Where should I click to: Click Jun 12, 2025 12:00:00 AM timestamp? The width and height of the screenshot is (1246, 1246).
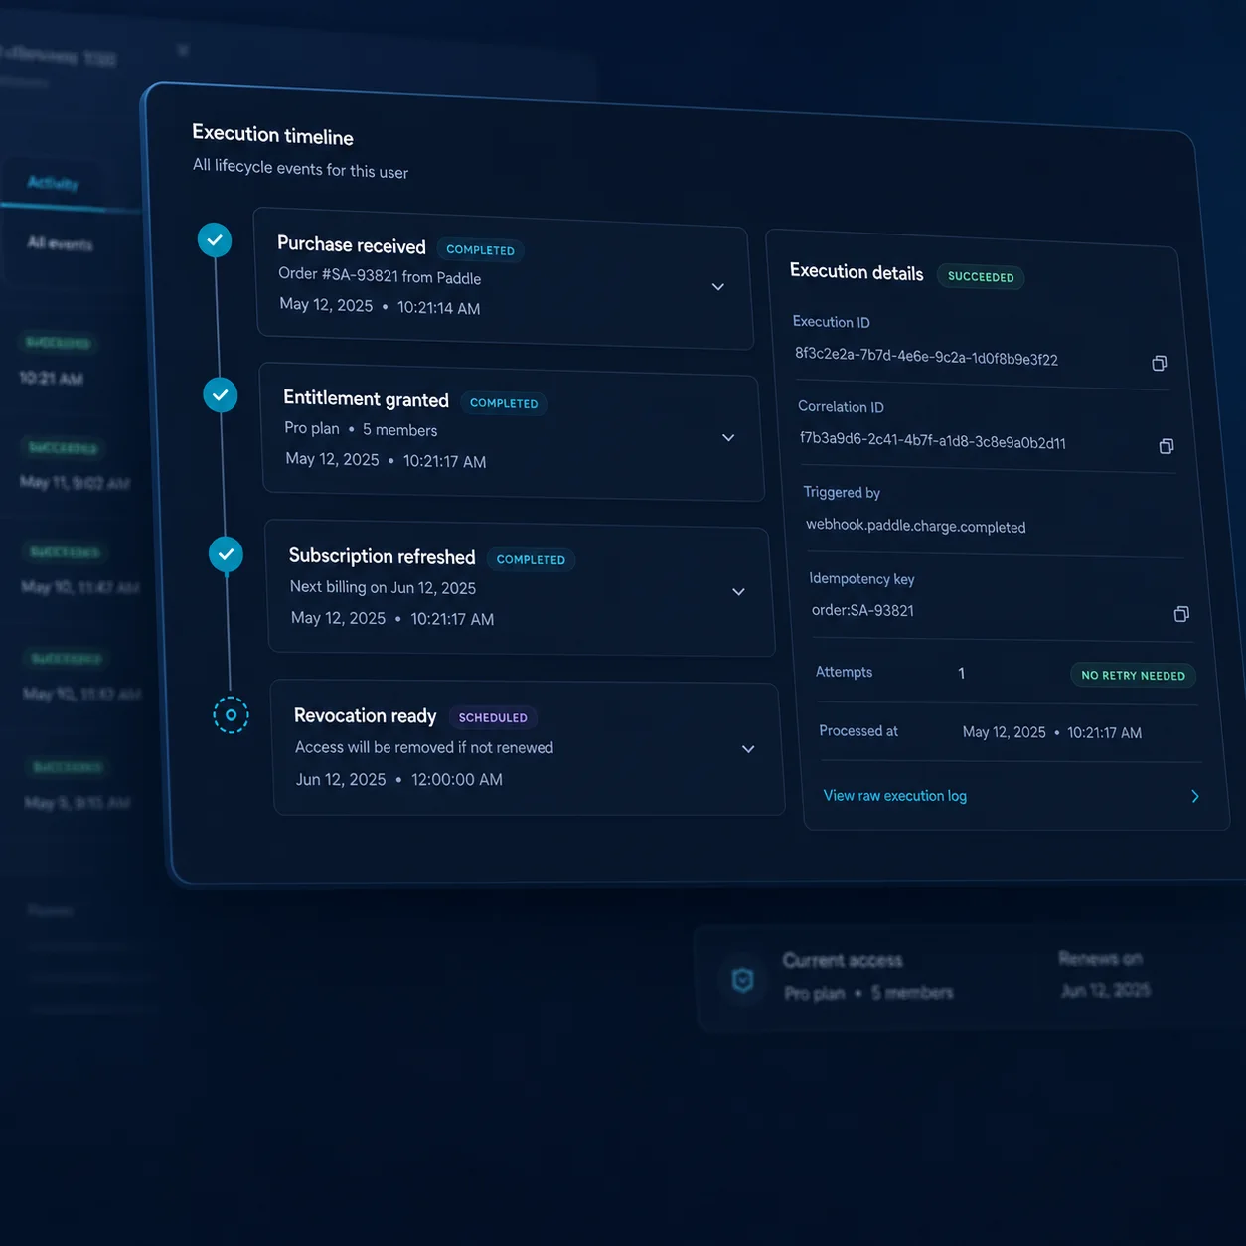[x=399, y=780]
